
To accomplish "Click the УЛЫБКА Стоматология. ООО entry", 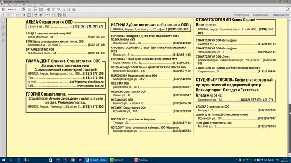I will (212, 107).
